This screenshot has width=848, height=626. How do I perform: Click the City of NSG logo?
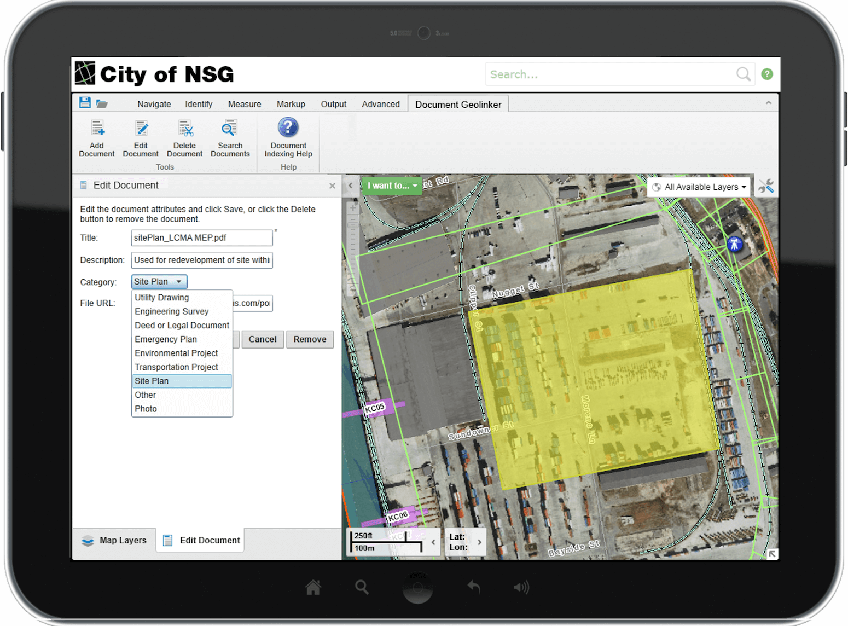point(154,74)
